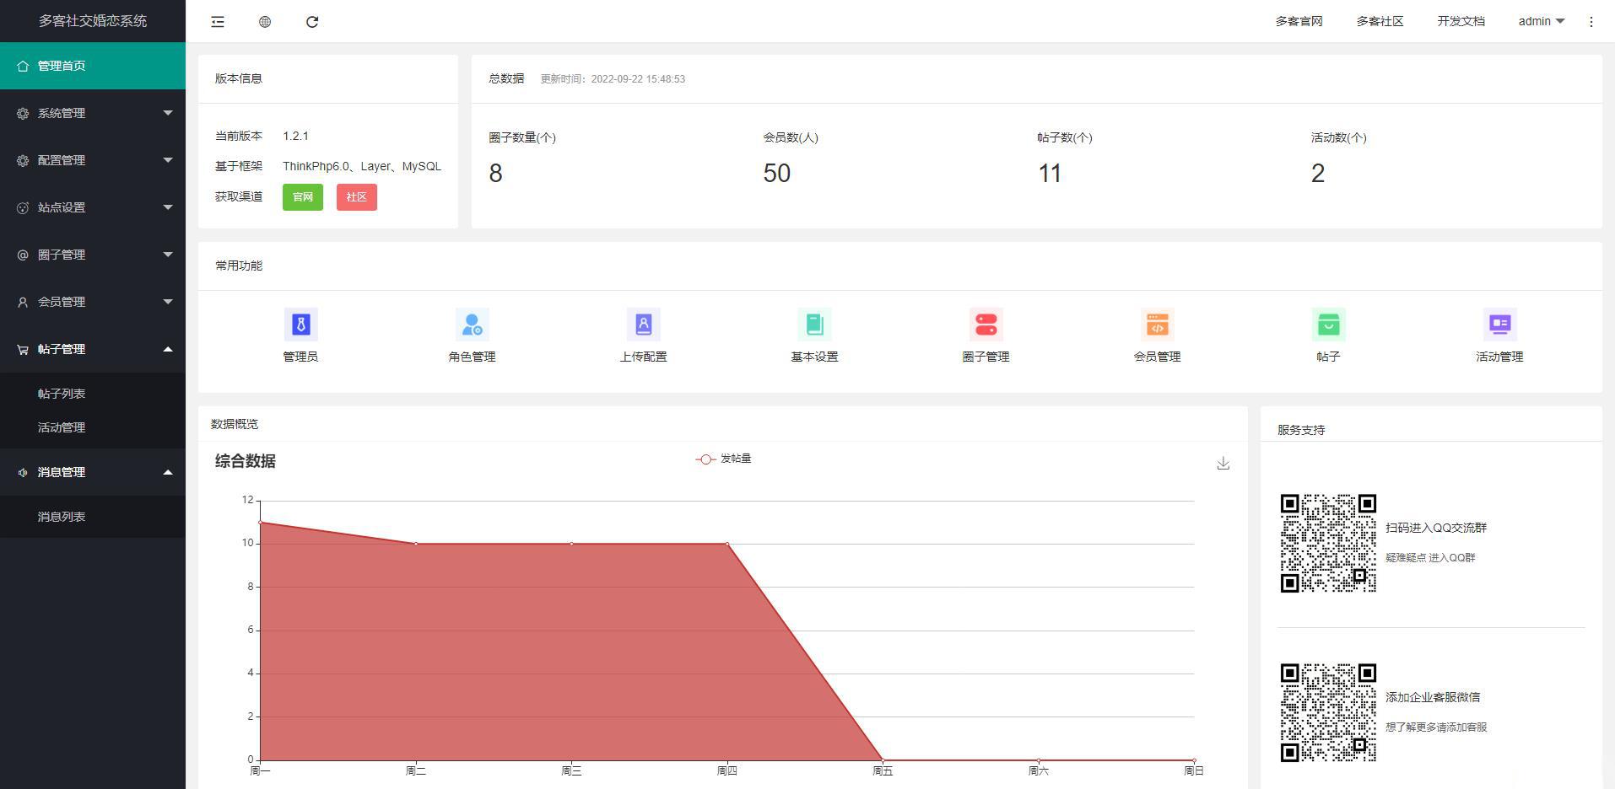Click the red 社区 button
The height and width of the screenshot is (789, 1615).
(x=357, y=197)
